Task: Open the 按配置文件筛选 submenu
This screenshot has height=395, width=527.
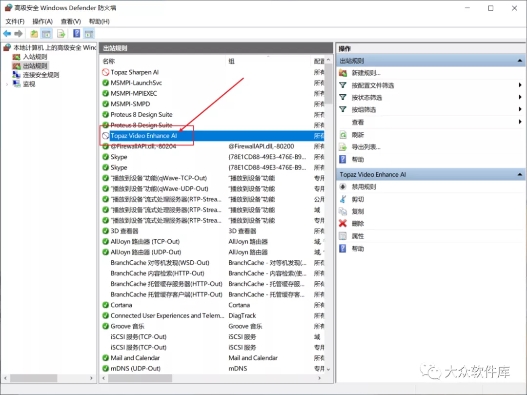Action: point(373,85)
